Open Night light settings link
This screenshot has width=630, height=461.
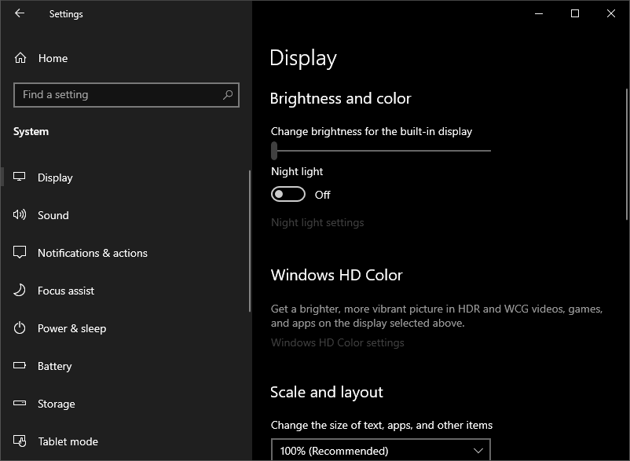pyautogui.click(x=317, y=222)
